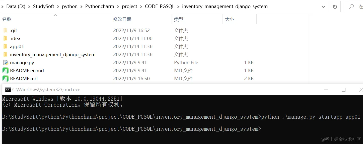Expand the chevron after Data (D:)

(29, 7)
